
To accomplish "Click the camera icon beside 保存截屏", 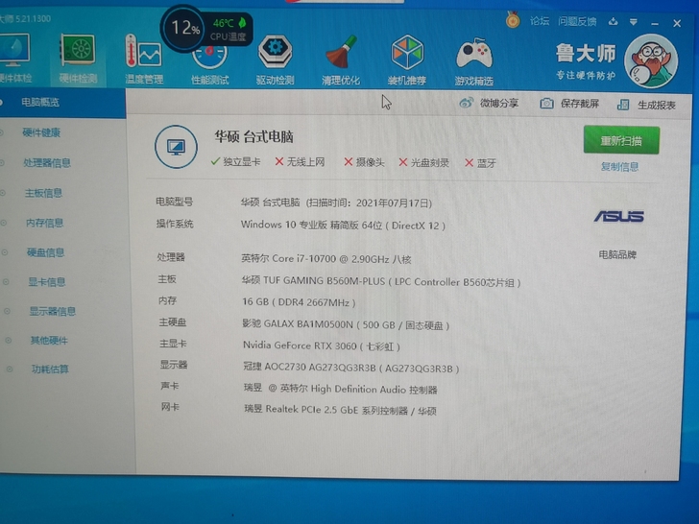I will [x=546, y=104].
